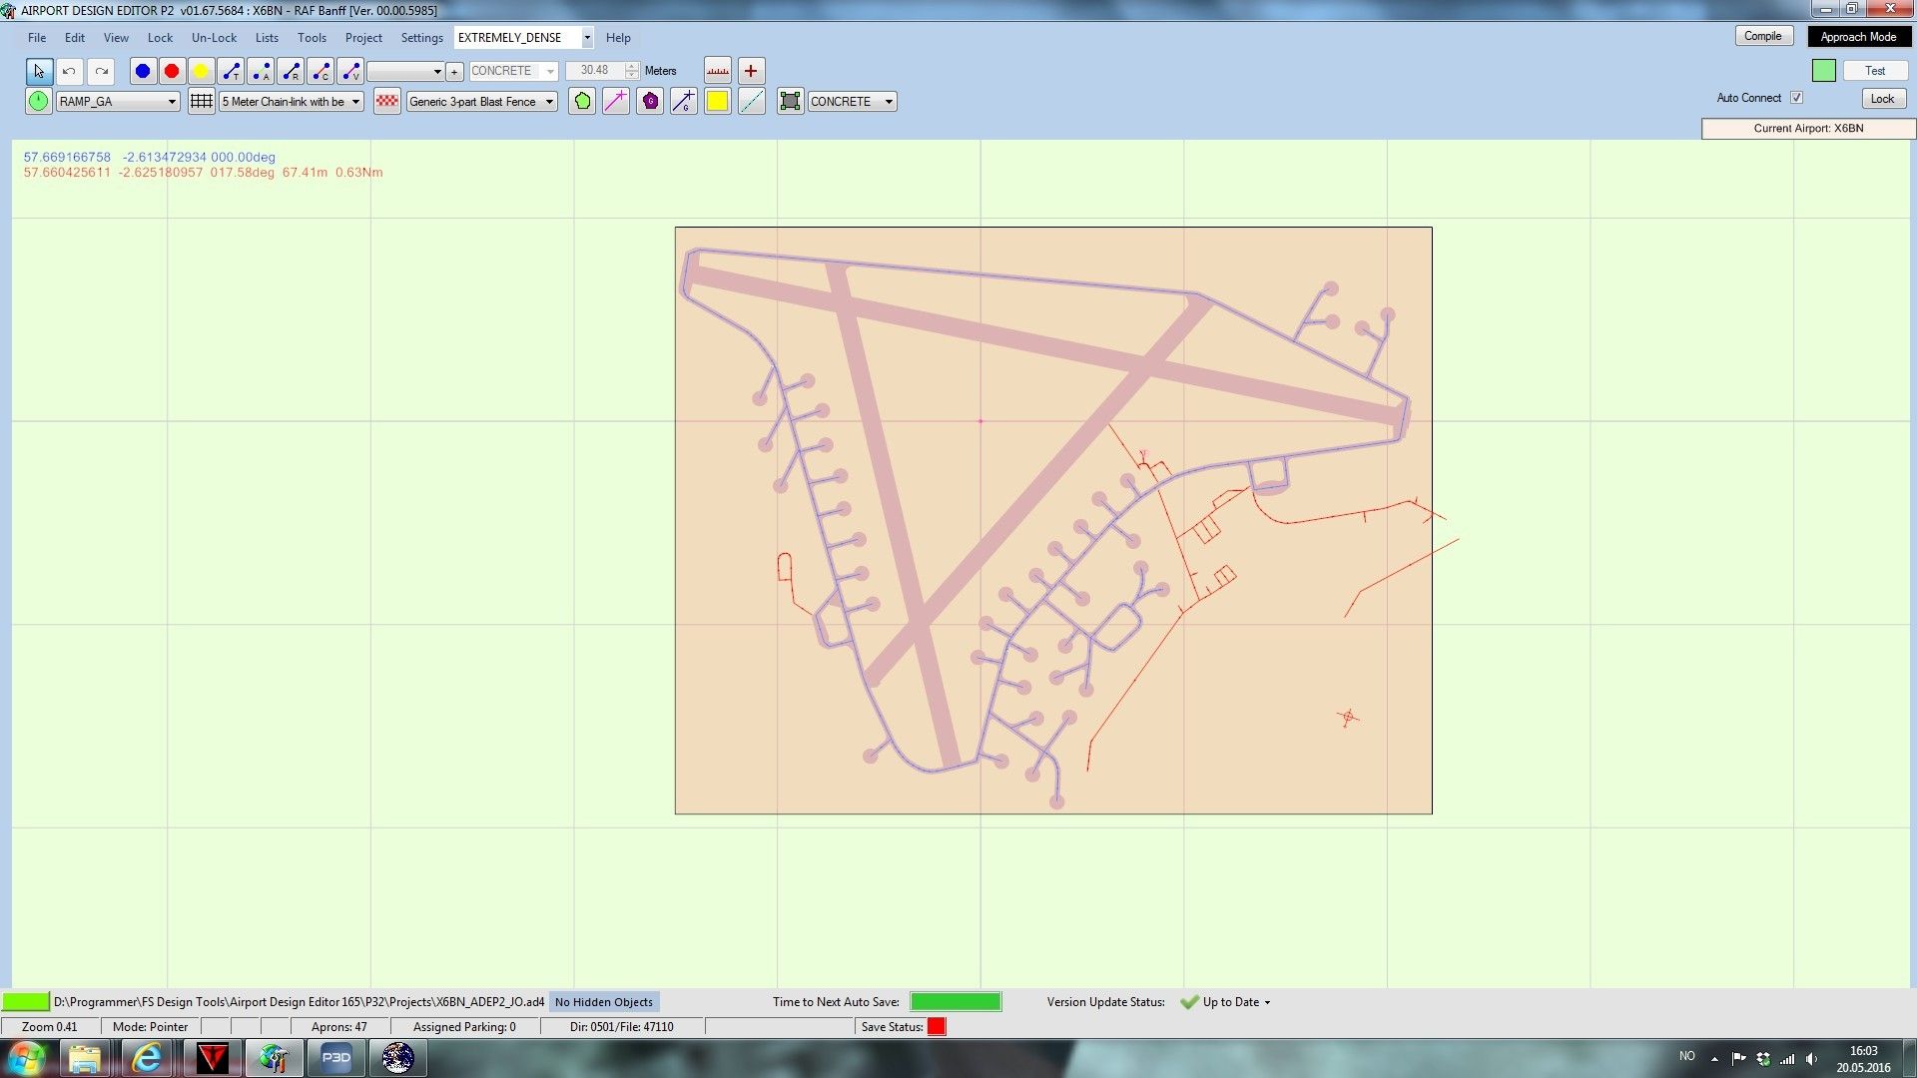The width and height of the screenshot is (1917, 1078).
Task: Open the Help menu
Action: 618,38
